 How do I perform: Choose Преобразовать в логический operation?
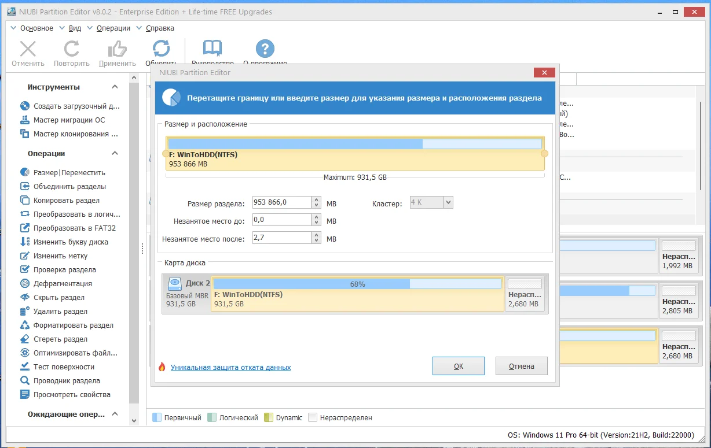point(69,214)
